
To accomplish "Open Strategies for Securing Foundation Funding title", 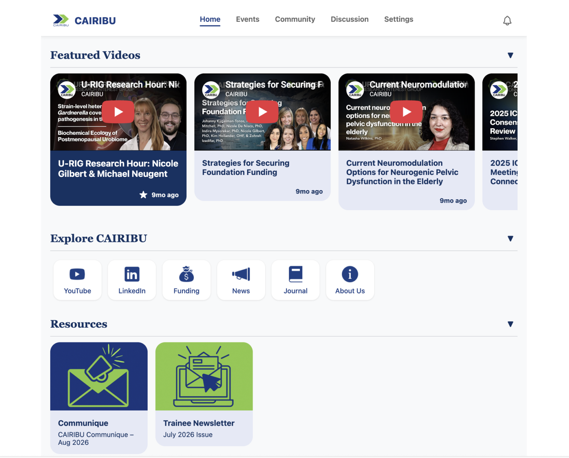I will (x=246, y=168).
